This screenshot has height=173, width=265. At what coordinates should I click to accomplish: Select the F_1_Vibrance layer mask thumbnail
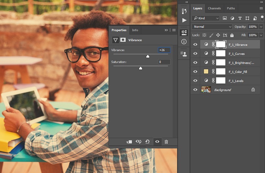221,44
